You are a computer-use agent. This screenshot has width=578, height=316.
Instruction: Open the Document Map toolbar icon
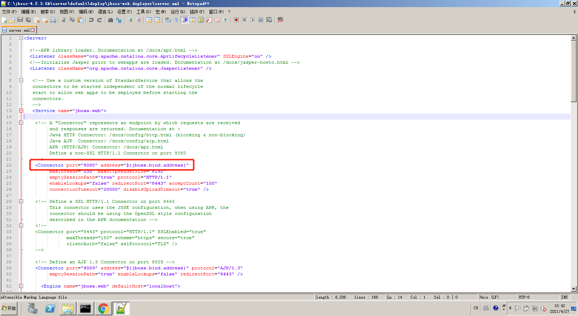[201, 20]
